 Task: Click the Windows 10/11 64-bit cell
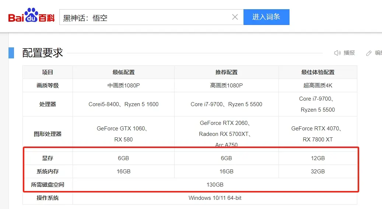(215, 198)
